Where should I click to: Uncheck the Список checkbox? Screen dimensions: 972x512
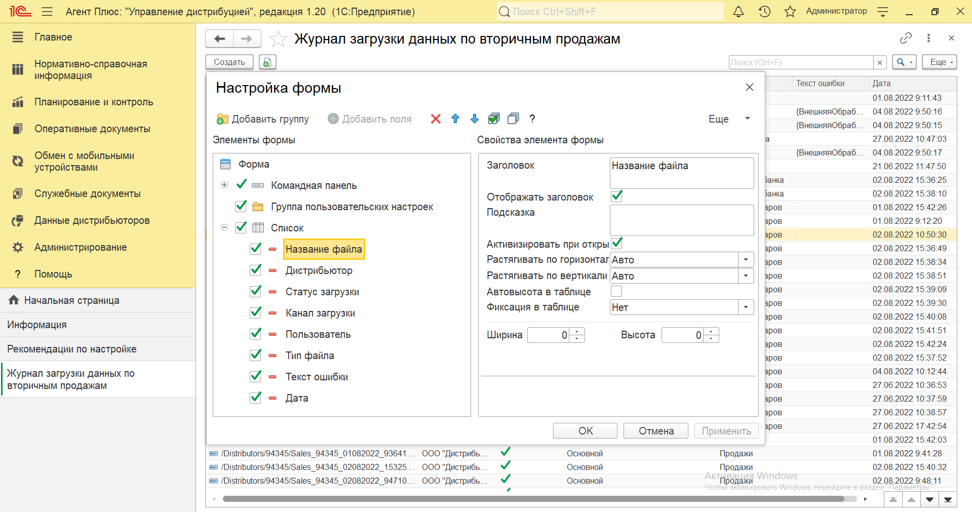pos(241,227)
